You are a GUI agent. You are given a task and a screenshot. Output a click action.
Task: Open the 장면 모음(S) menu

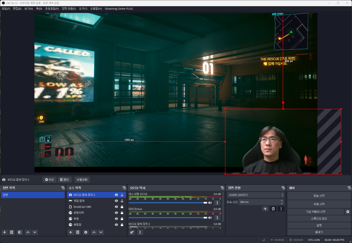pos(69,8)
